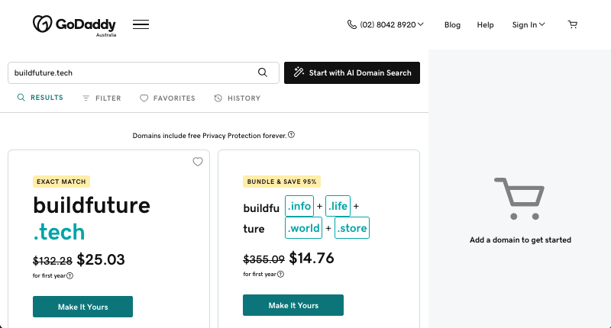Open the Blog link

(x=452, y=24)
